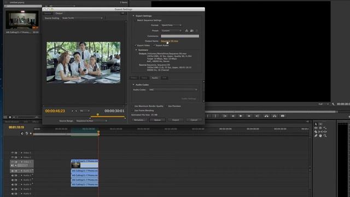Select the Slide tool
This screenshot has width=350, height=197.
[325, 132]
